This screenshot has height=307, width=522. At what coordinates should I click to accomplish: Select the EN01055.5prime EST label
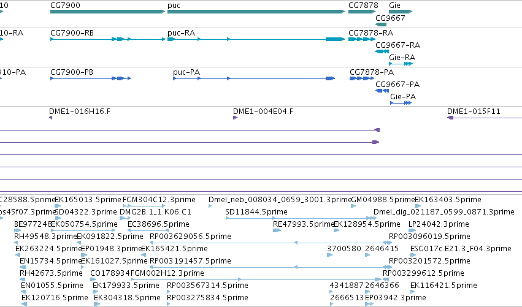click(x=52, y=286)
